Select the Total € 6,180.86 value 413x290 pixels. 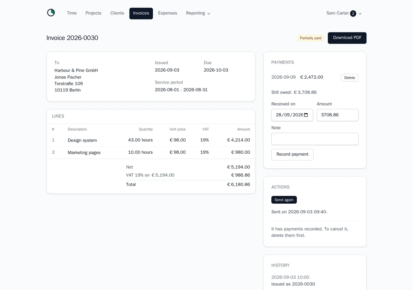[238, 185]
